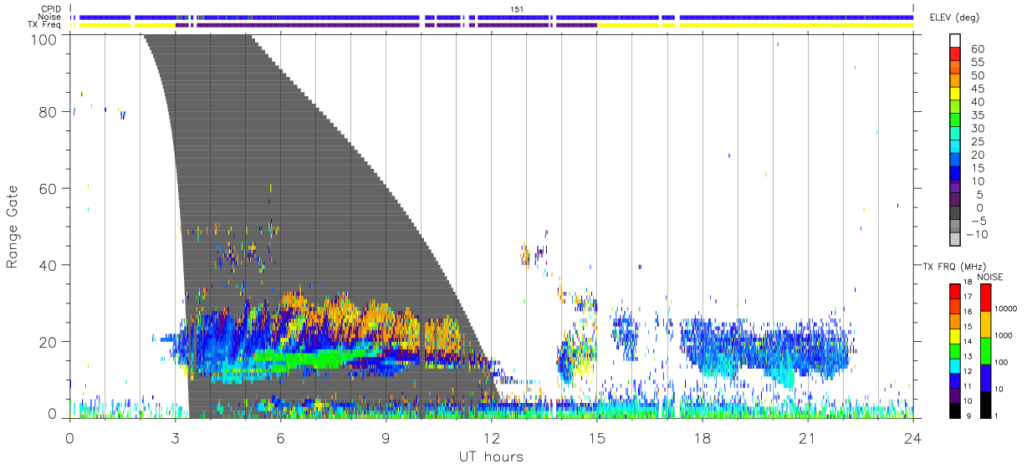Image resolution: width=1027 pixels, height=474 pixels.
Task: Click the purple section of TX Freq strip
Action: click(386, 25)
